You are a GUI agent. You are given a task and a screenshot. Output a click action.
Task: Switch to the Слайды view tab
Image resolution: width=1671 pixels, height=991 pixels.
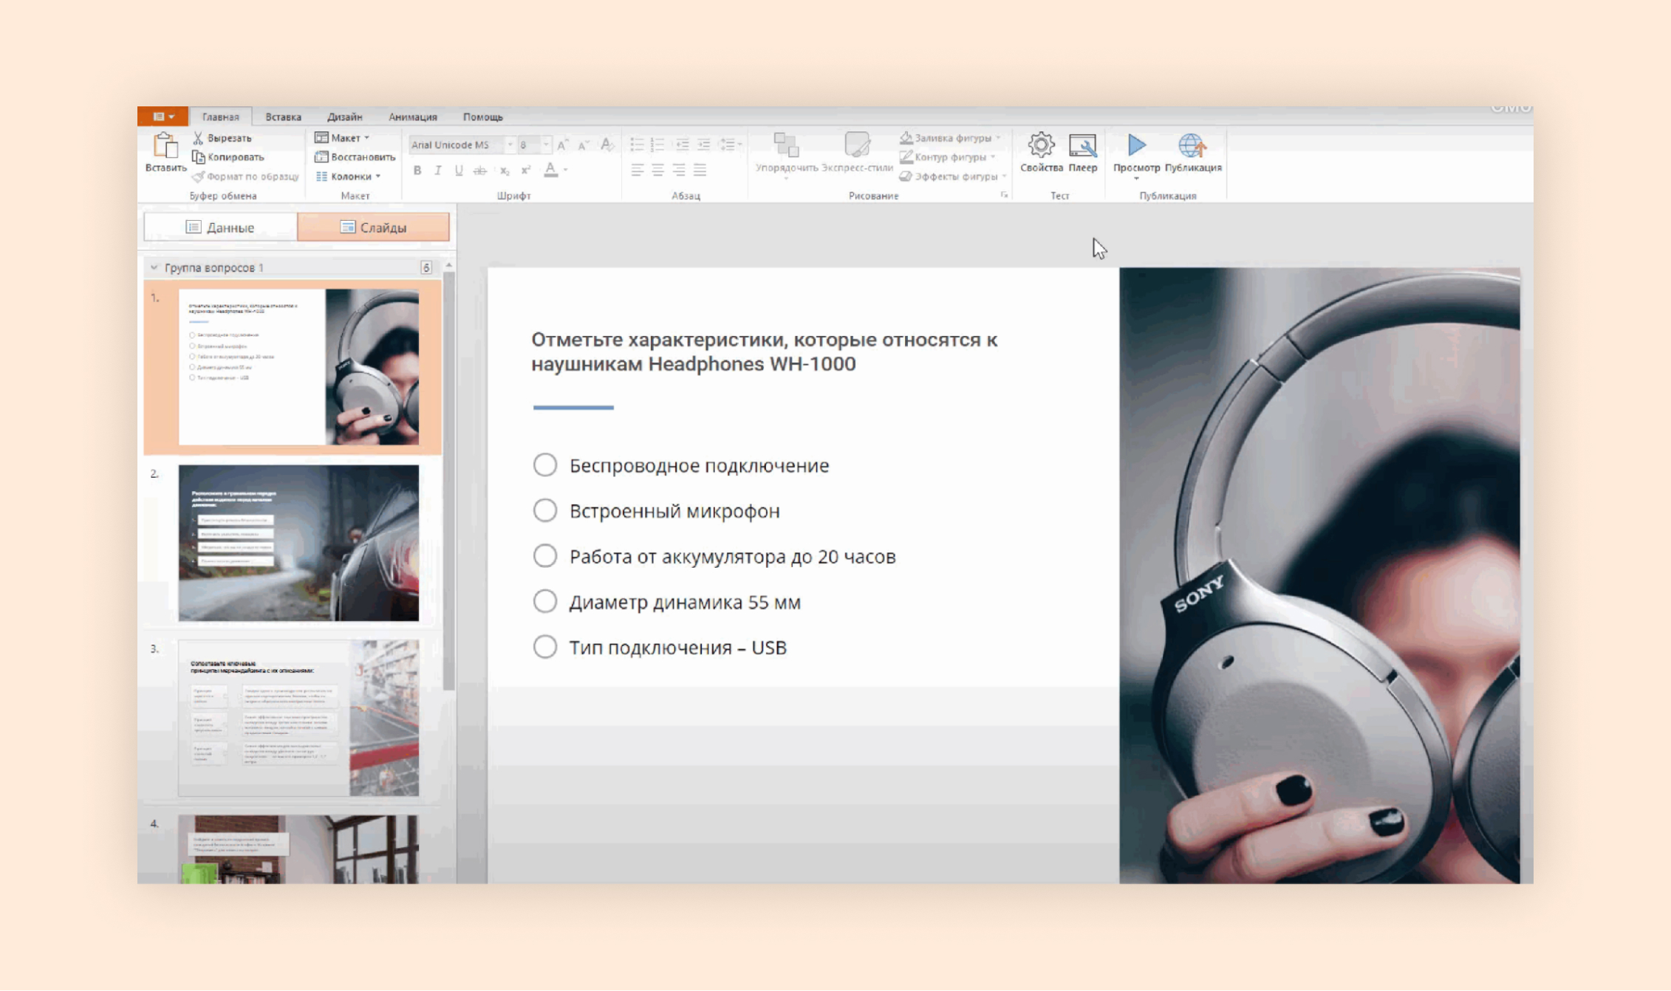pos(373,227)
